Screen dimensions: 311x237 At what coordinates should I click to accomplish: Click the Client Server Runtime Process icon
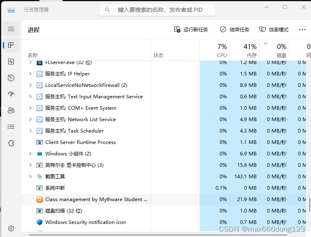point(40,142)
